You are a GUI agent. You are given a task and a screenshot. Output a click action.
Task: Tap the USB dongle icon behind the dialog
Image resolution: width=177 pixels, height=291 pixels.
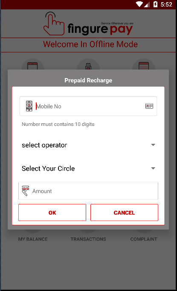click(88, 66)
